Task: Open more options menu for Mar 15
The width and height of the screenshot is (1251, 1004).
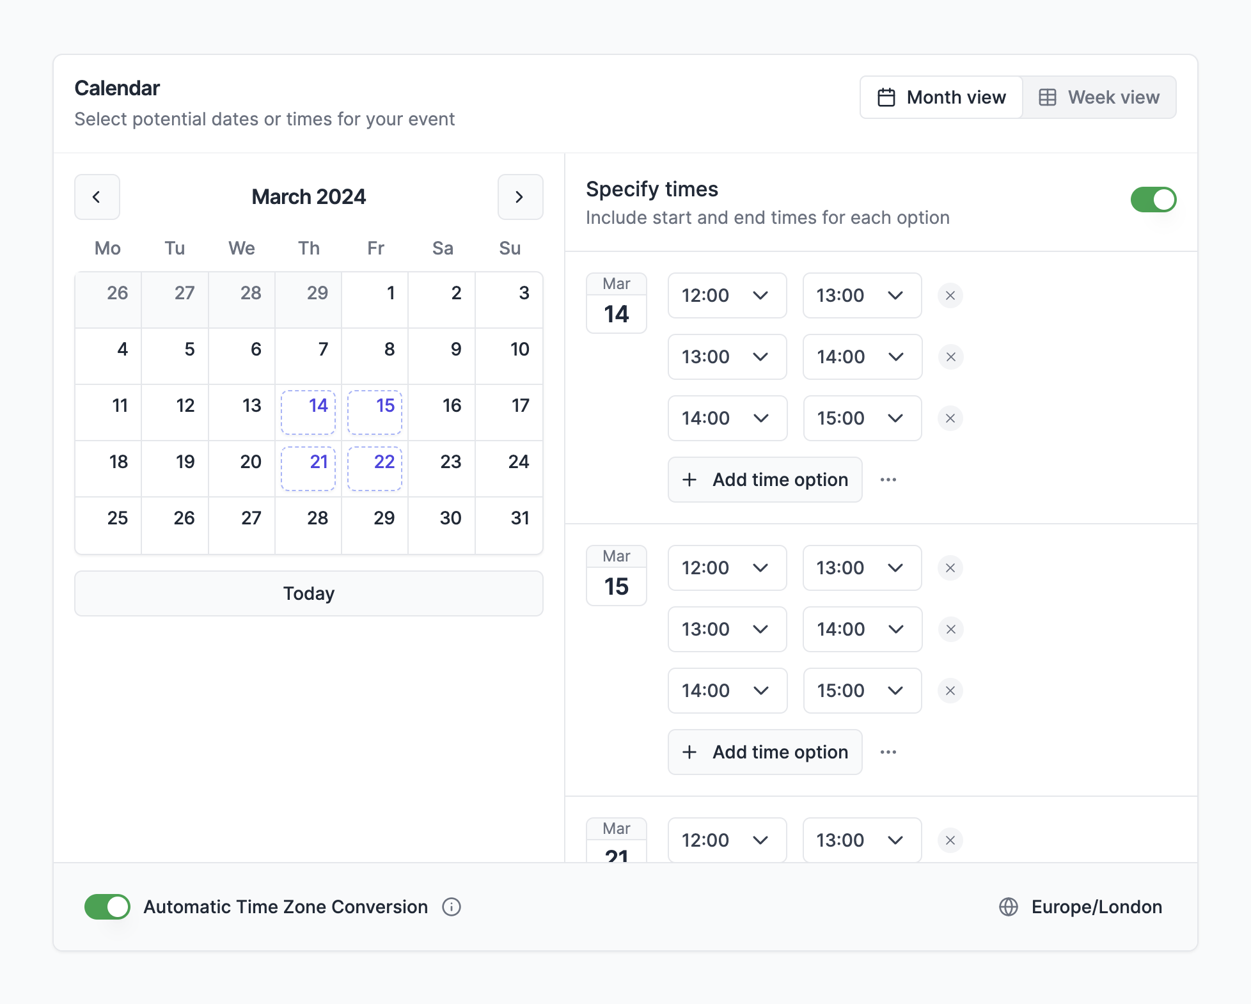Action: tap(888, 752)
